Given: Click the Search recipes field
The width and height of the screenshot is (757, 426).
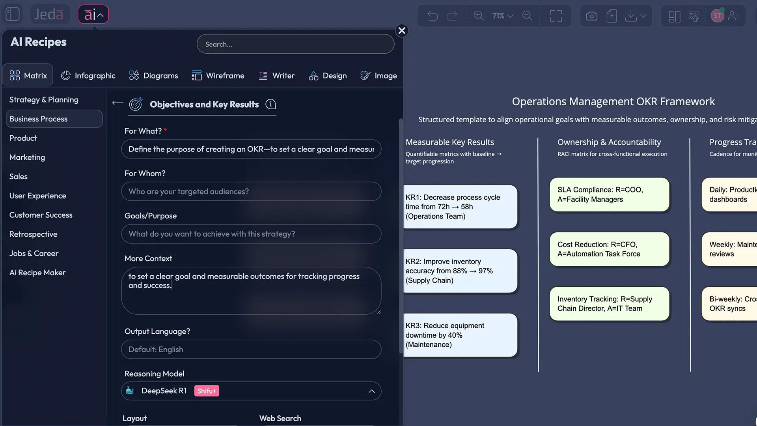Looking at the screenshot, I should 295,44.
